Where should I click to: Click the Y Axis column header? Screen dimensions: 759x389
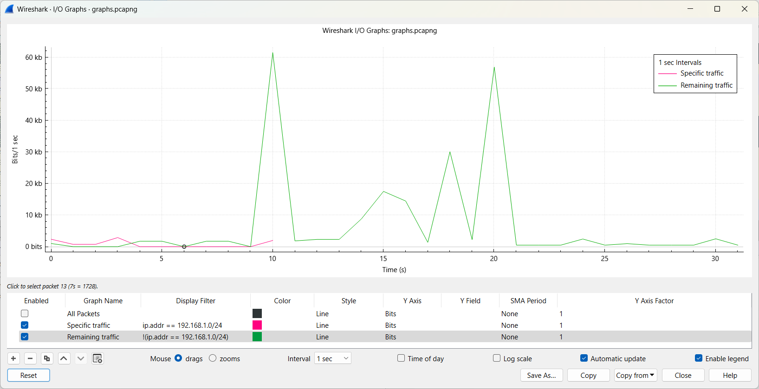click(x=412, y=301)
